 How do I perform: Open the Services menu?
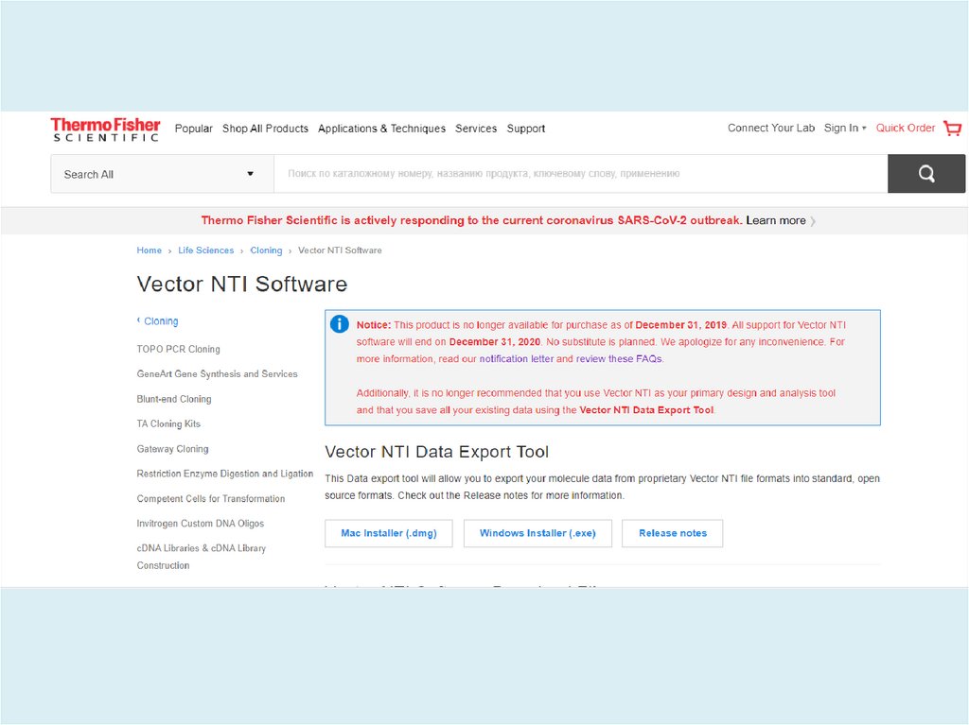click(476, 129)
